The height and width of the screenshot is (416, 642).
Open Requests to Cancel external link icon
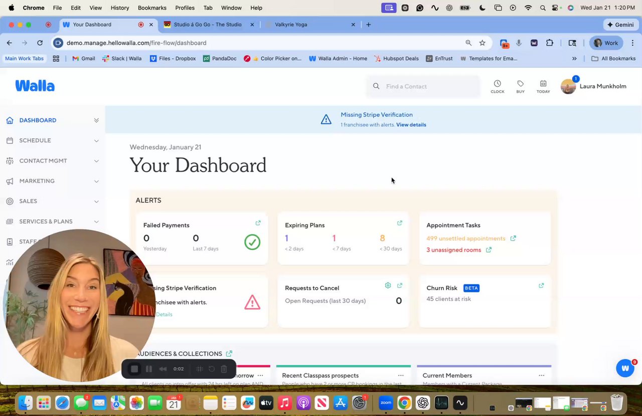pyautogui.click(x=400, y=285)
